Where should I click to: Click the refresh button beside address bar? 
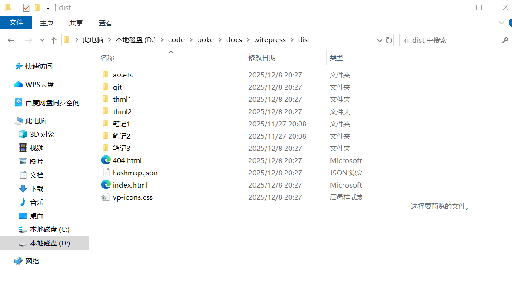coord(389,40)
